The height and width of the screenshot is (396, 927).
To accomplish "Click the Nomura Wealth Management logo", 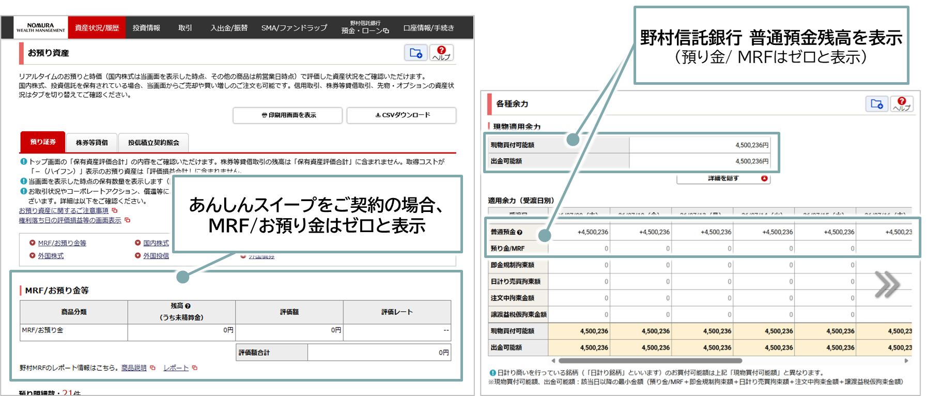I will (41, 27).
